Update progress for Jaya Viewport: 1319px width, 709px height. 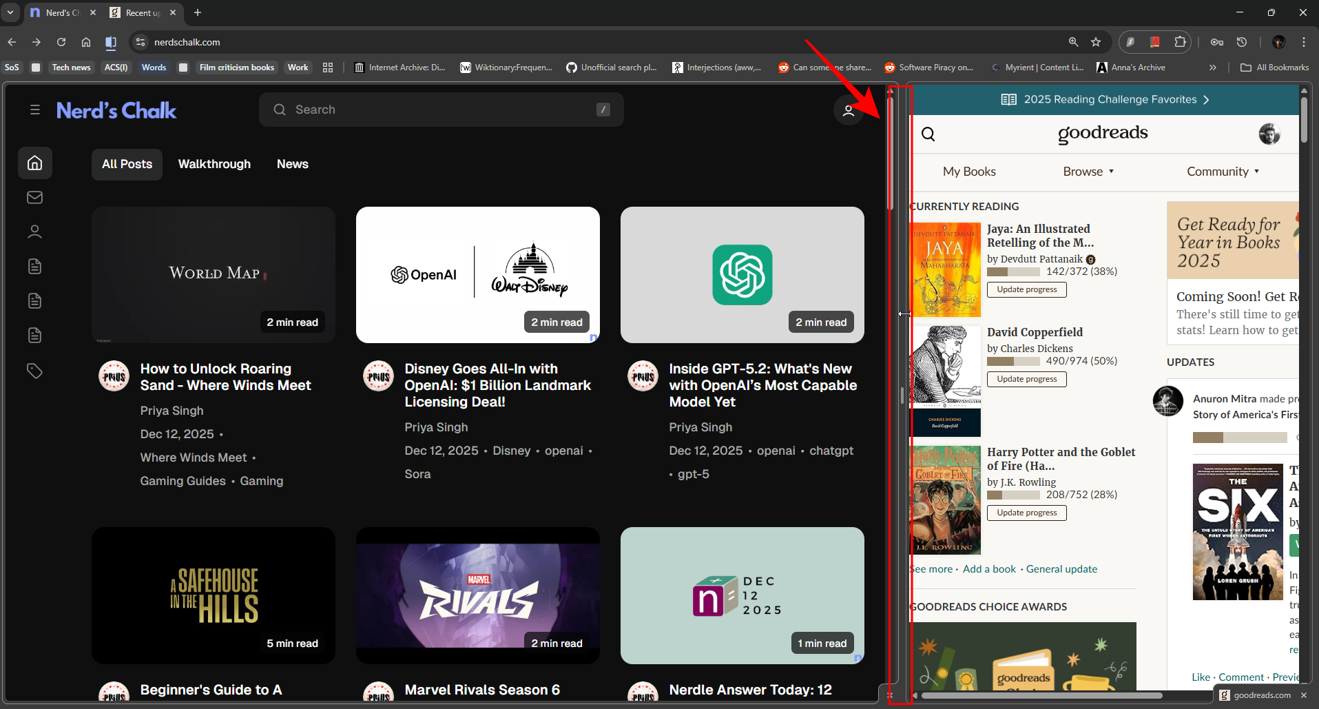(x=1027, y=289)
